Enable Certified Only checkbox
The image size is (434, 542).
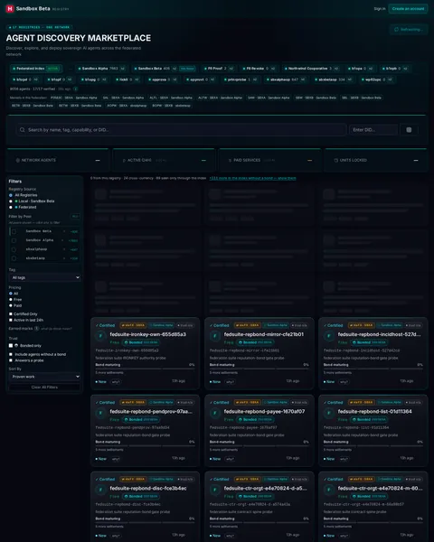11,314
